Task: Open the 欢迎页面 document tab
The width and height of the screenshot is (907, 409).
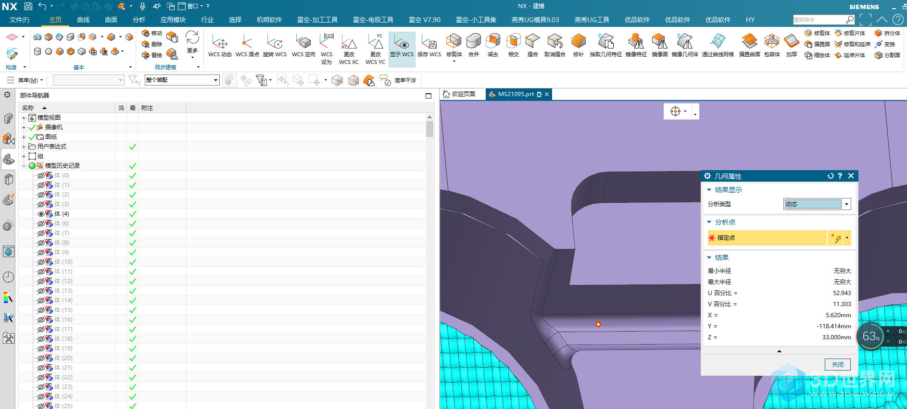Action: 459,94
